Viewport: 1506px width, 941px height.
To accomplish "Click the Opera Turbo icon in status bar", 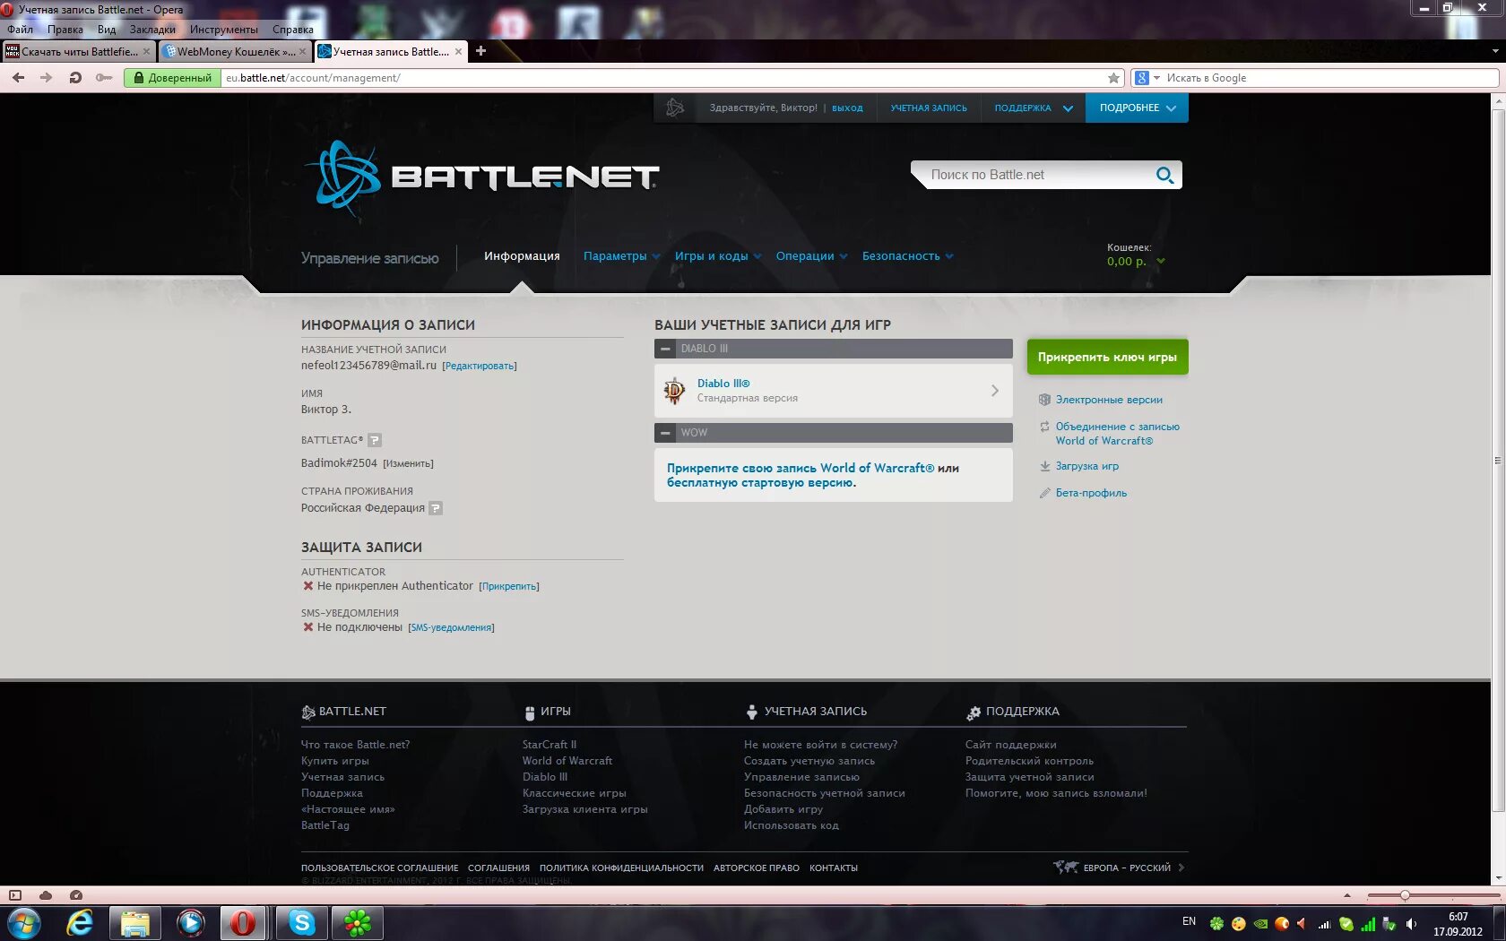I will (x=75, y=894).
